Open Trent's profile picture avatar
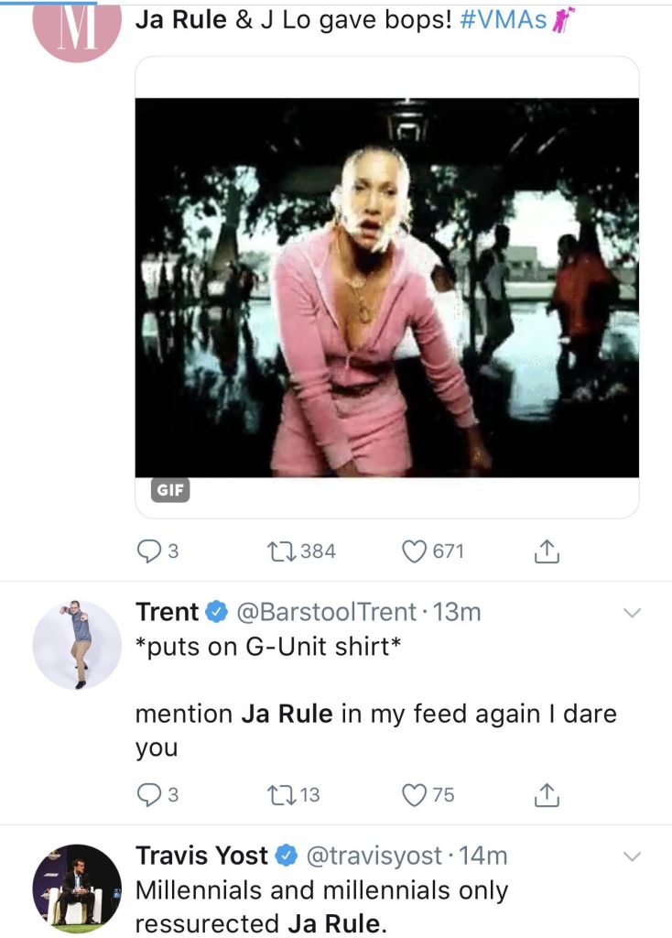 tap(77, 645)
